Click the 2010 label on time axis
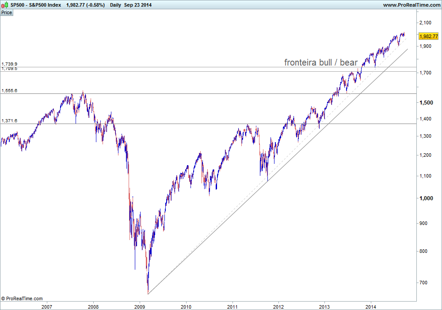Image resolution: width=442 pixels, height=310 pixels. click(x=186, y=307)
